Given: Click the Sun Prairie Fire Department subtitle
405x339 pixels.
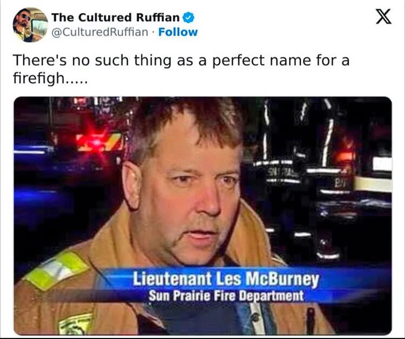Looking at the screenshot, I should tap(226, 296).
